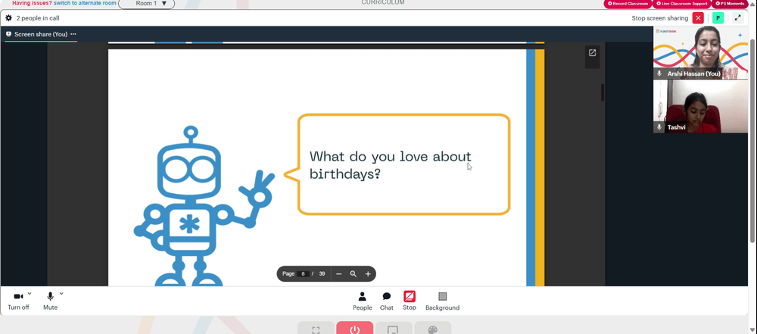757x334 pixels.
Task: Click the red power end-class button
Action: 355,329
